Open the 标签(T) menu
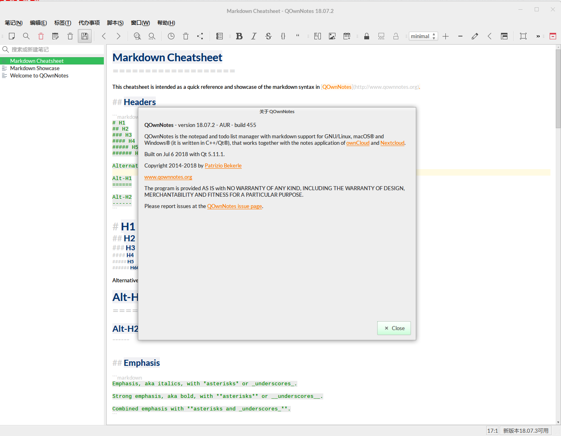Viewport: 561px width, 436px height. 63,23
